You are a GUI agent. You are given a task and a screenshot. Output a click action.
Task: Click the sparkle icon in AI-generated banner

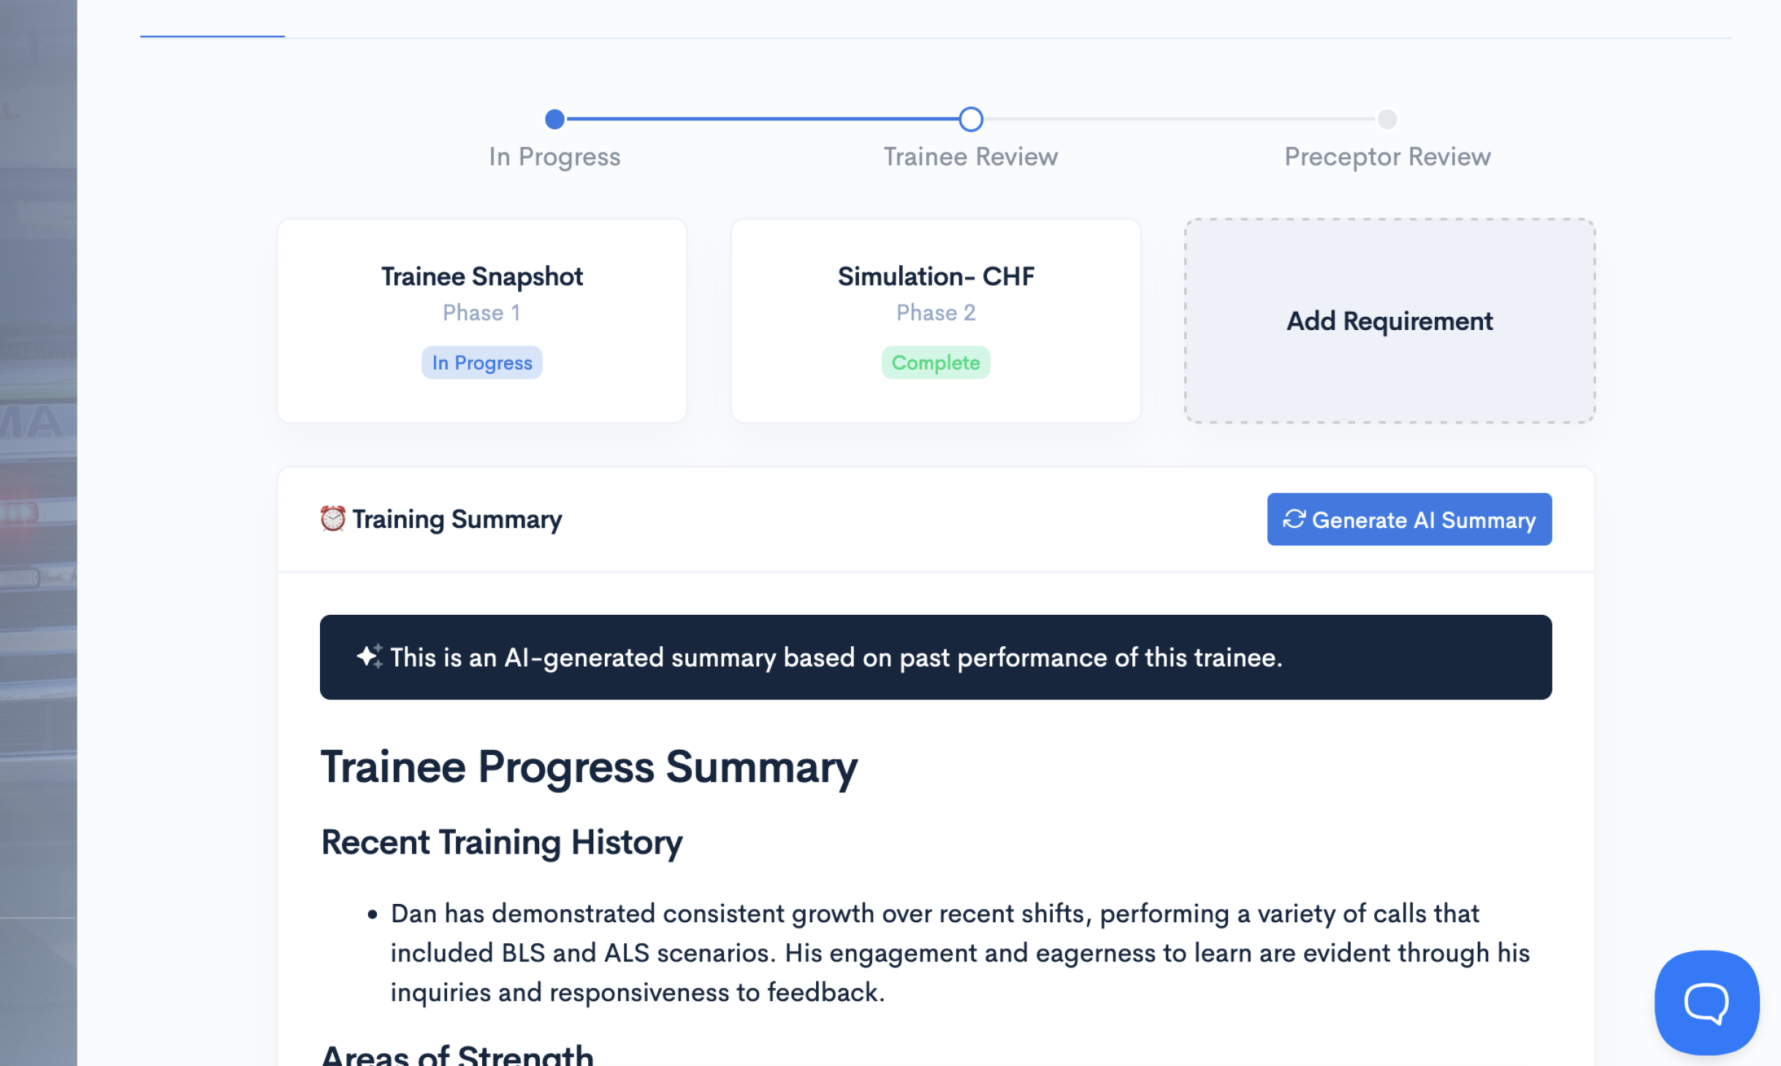pyautogui.click(x=369, y=656)
